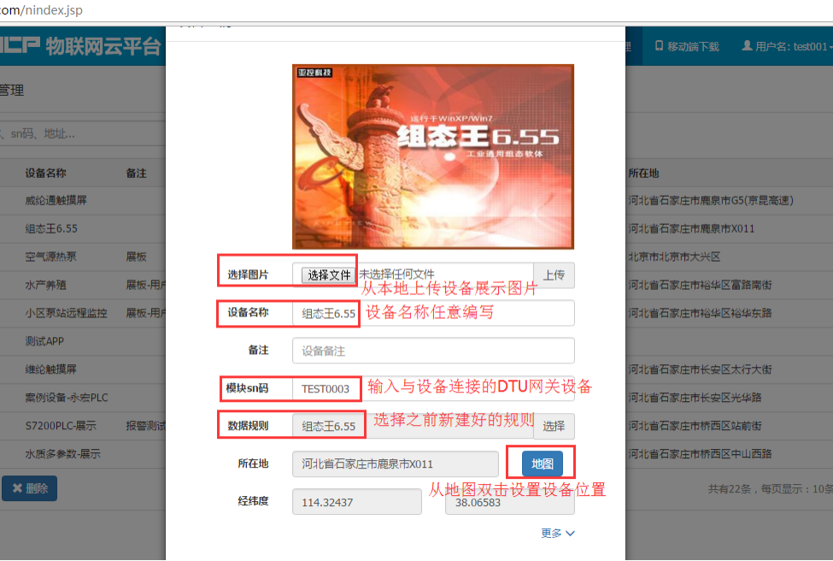
Task: Open the 移动端下载 mobile download menu item
Action: (687, 47)
